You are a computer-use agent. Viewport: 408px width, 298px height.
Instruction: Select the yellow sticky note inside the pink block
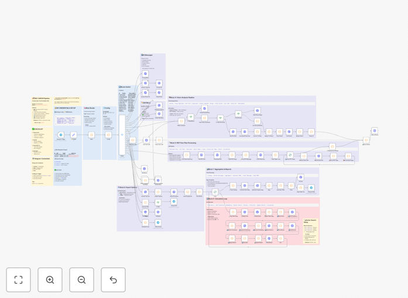point(311,231)
